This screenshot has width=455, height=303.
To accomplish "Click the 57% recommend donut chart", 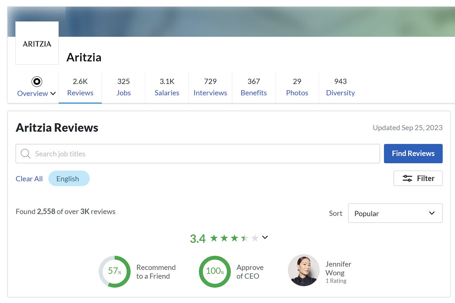I will 115,271.
